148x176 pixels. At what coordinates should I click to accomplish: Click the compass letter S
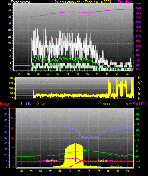click(x=139, y=88)
